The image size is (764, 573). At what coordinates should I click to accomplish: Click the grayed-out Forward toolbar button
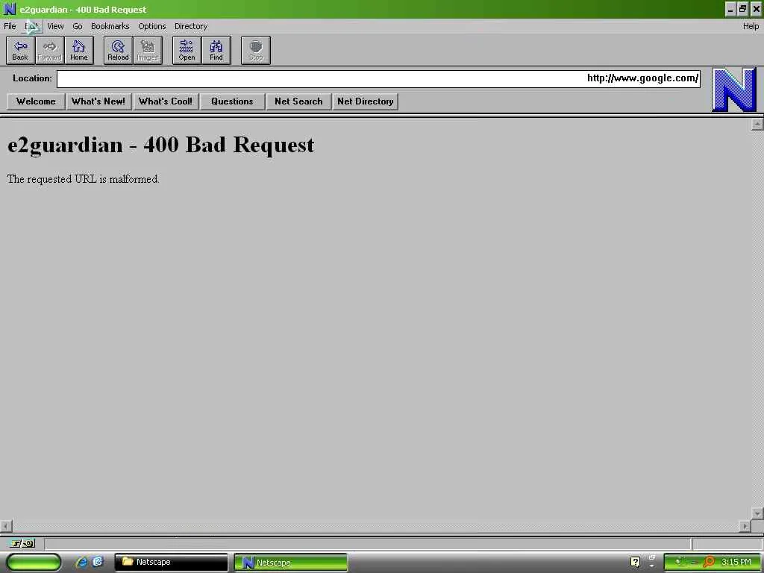tap(50, 50)
